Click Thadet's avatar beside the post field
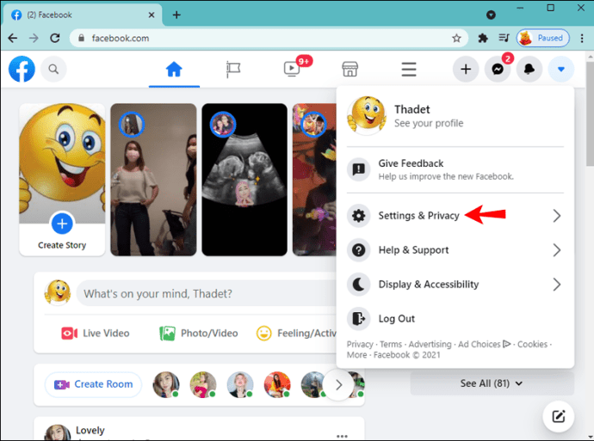This screenshot has width=594, height=441. click(58, 293)
